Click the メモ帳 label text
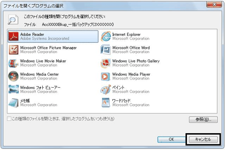This screenshot has height=150, width=226. click(x=25, y=101)
